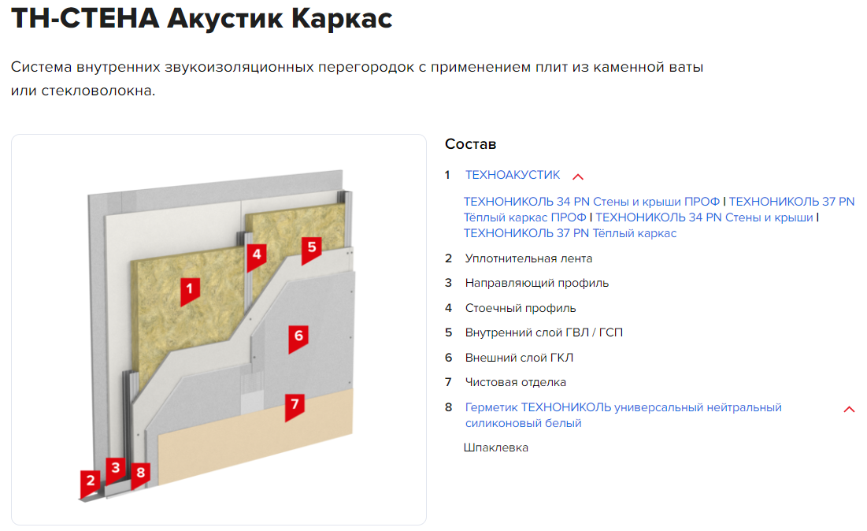Collapse the ТЕХНОАКУСТИК item chevron
This screenshot has height=531, width=867.
click(578, 177)
